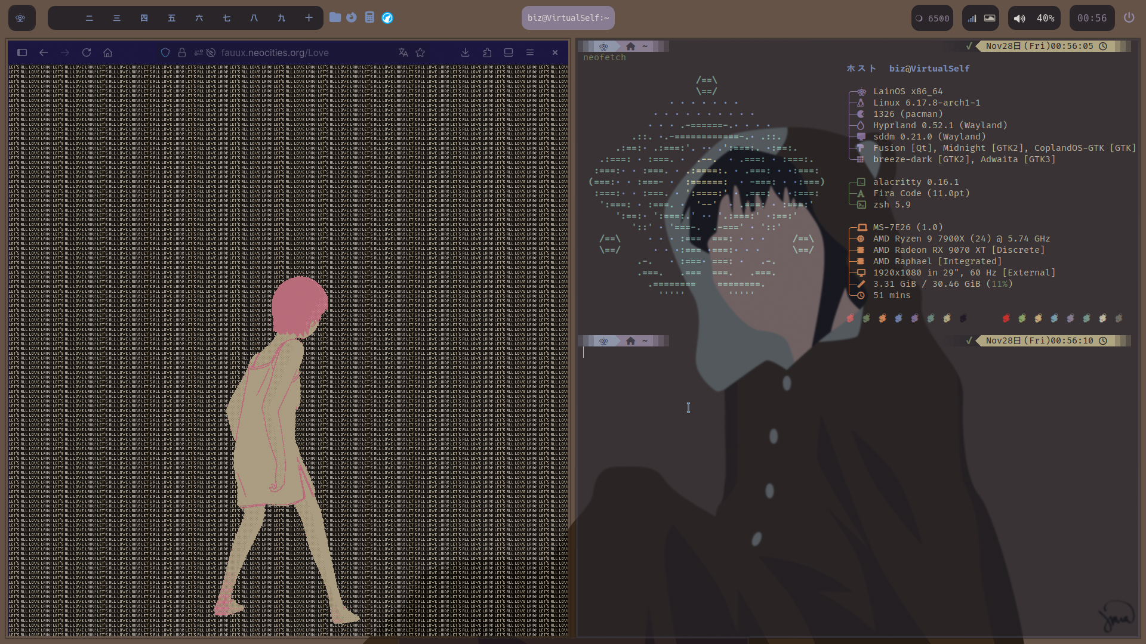Click the tracking protection shield icon
1146x644 pixels.
(x=165, y=52)
